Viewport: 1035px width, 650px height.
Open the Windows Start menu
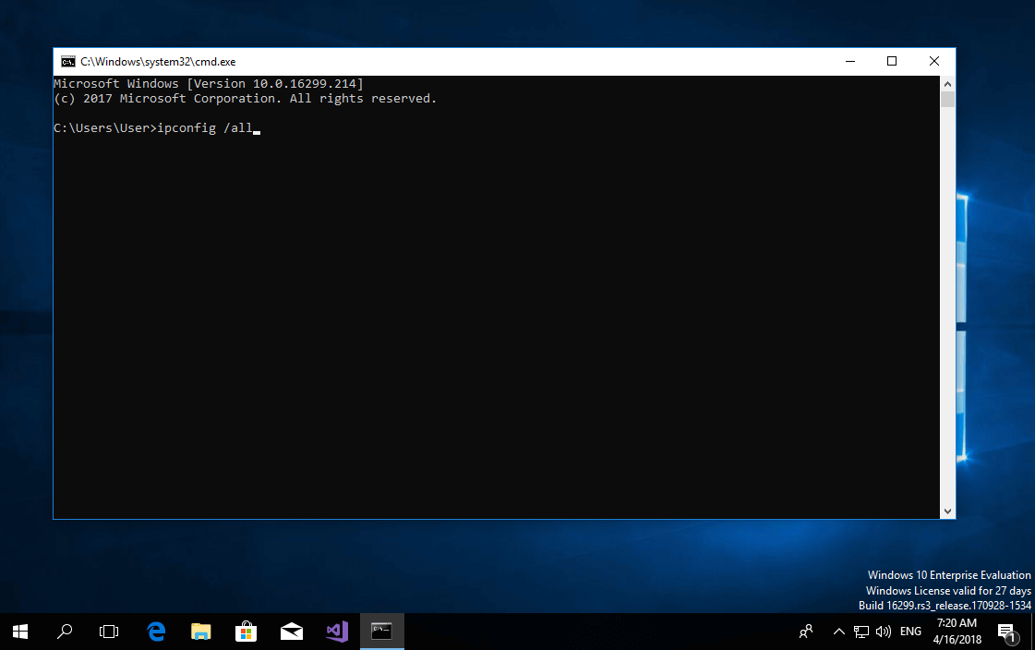pyautogui.click(x=20, y=632)
